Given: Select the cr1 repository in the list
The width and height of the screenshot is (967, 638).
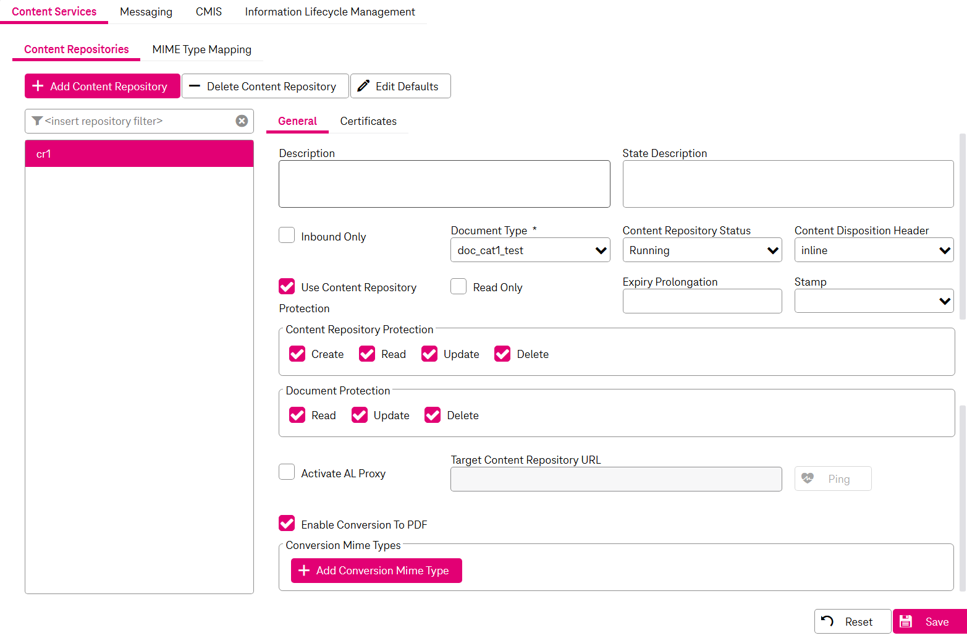Looking at the screenshot, I should click(139, 154).
